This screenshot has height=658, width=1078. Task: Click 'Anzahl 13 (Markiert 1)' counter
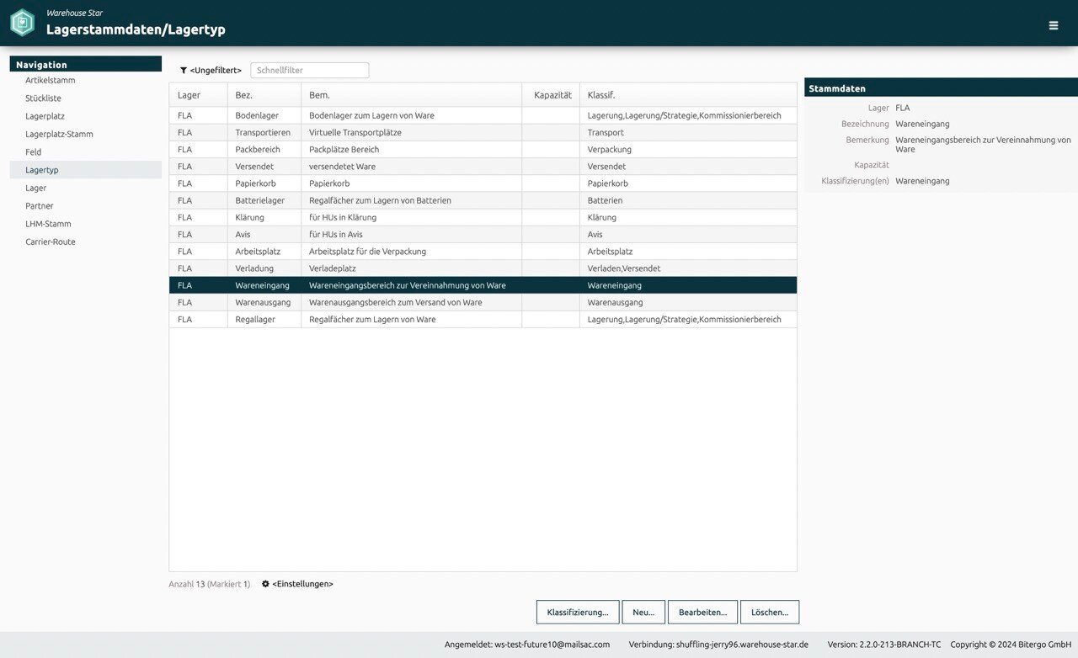[209, 584]
